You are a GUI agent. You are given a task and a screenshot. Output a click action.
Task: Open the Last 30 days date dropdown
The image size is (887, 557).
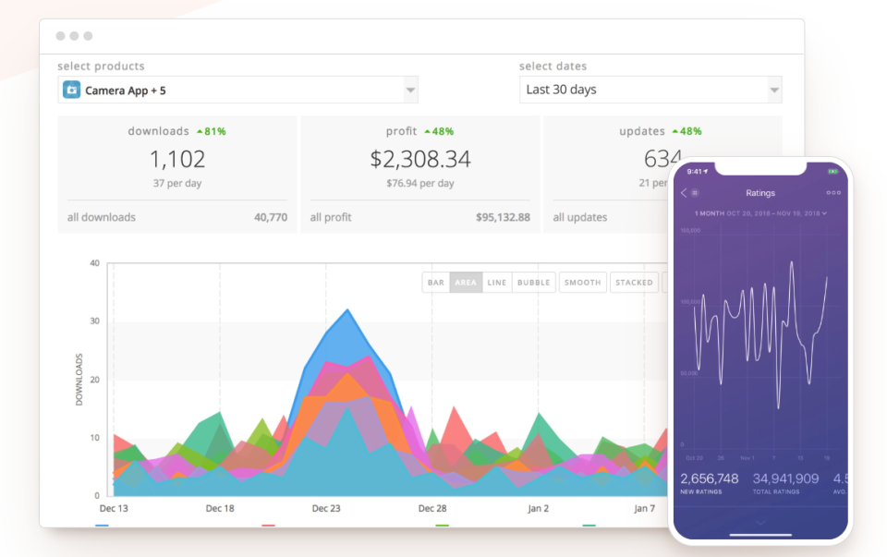[773, 90]
